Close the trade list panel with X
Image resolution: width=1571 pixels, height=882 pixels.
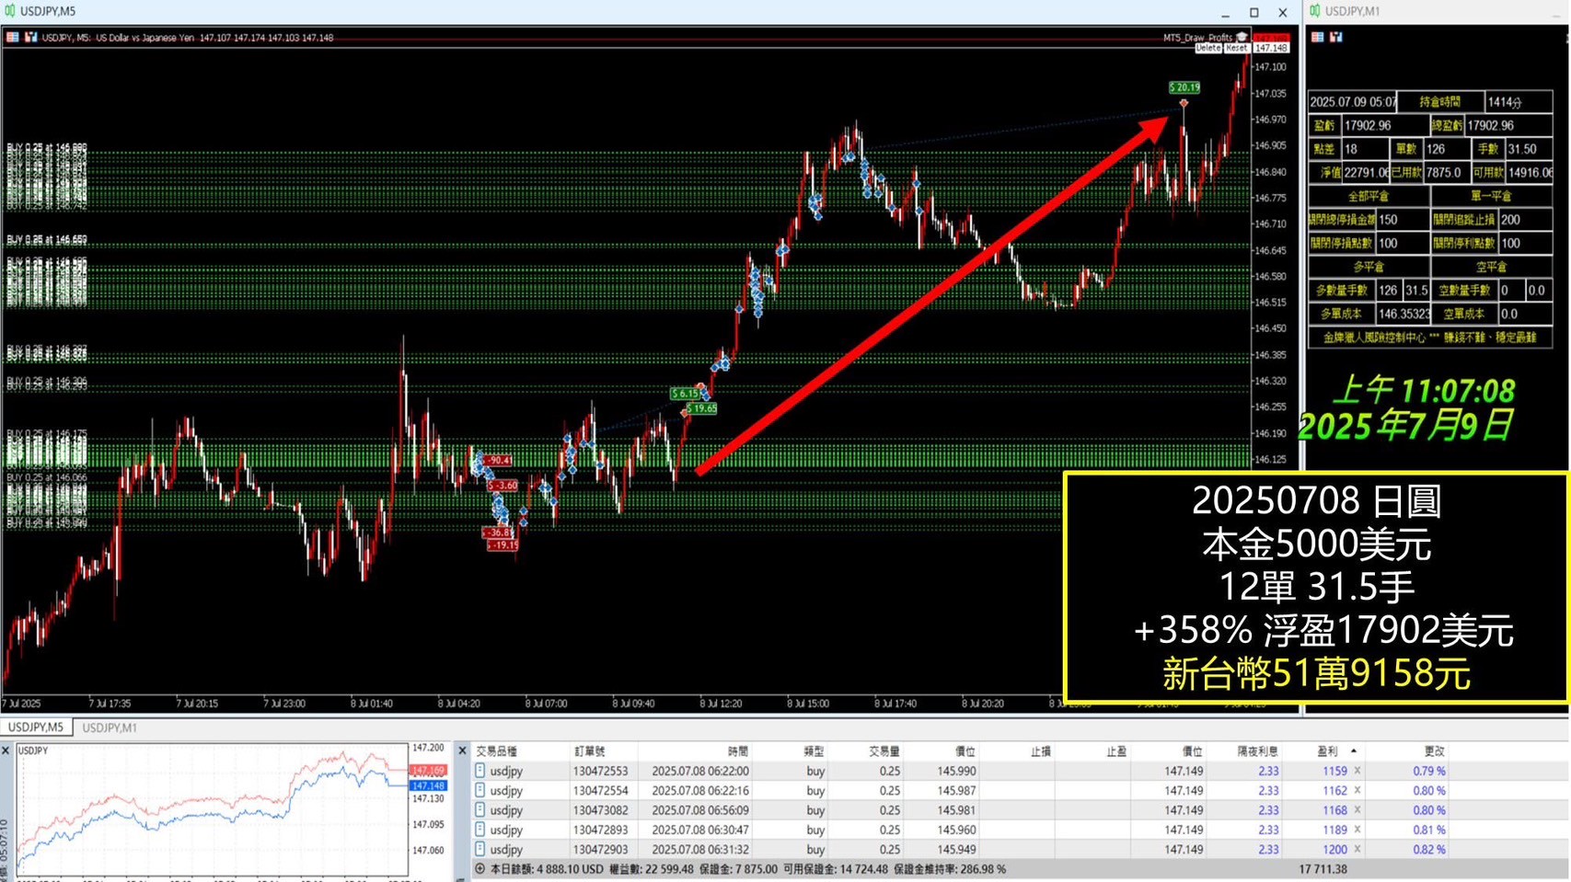pos(463,751)
